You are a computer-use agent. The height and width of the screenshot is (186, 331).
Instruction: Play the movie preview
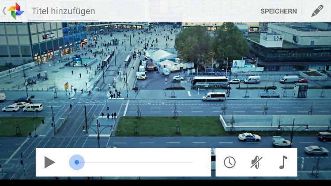[x=49, y=162]
